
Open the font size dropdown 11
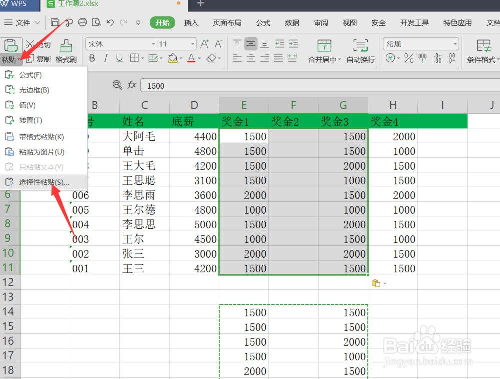point(192,44)
